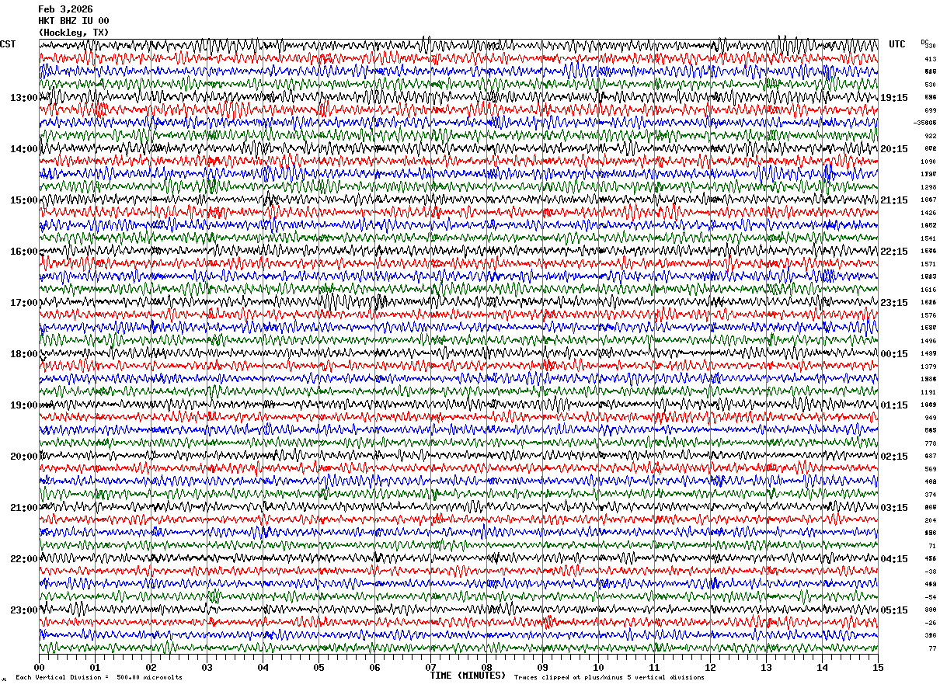Click the 'UTC' timezone label
The height and width of the screenshot is (688, 940).
tap(897, 44)
